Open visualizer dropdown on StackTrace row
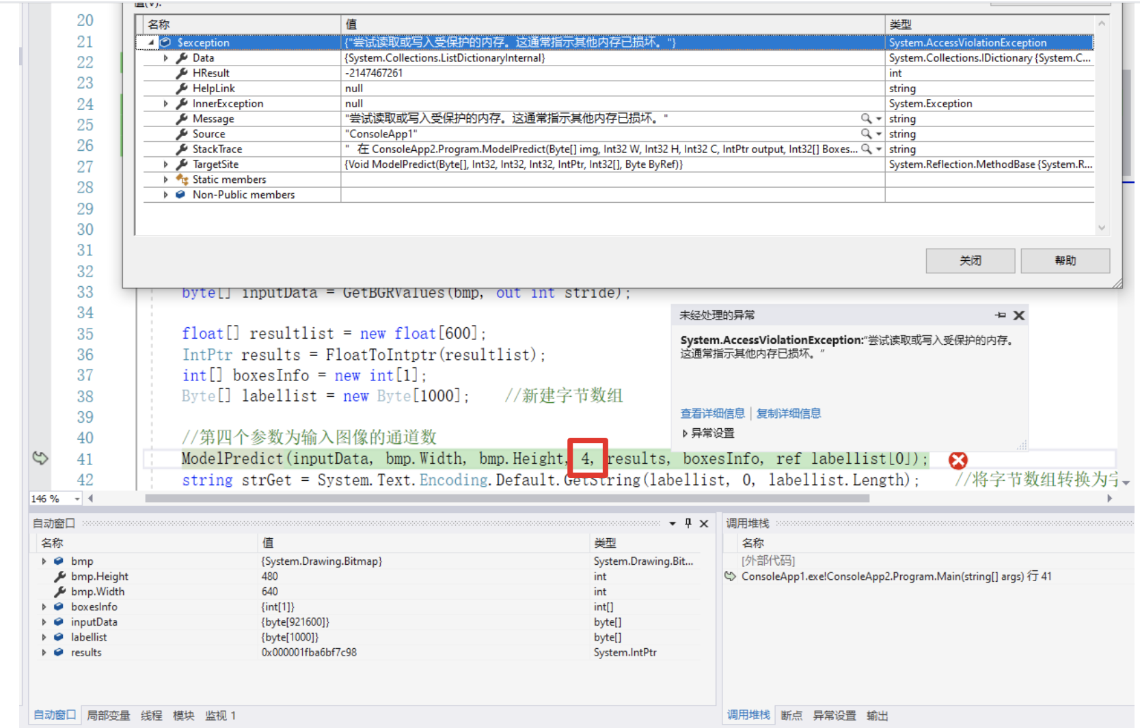 (879, 149)
